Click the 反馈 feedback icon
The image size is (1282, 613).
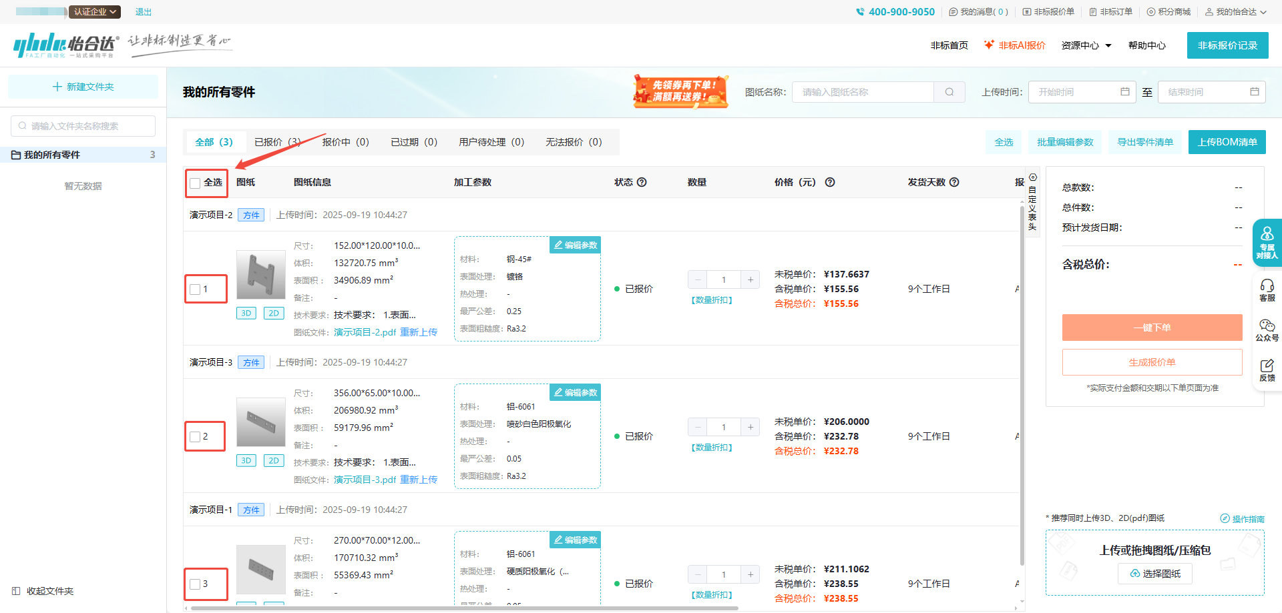[1267, 370]
